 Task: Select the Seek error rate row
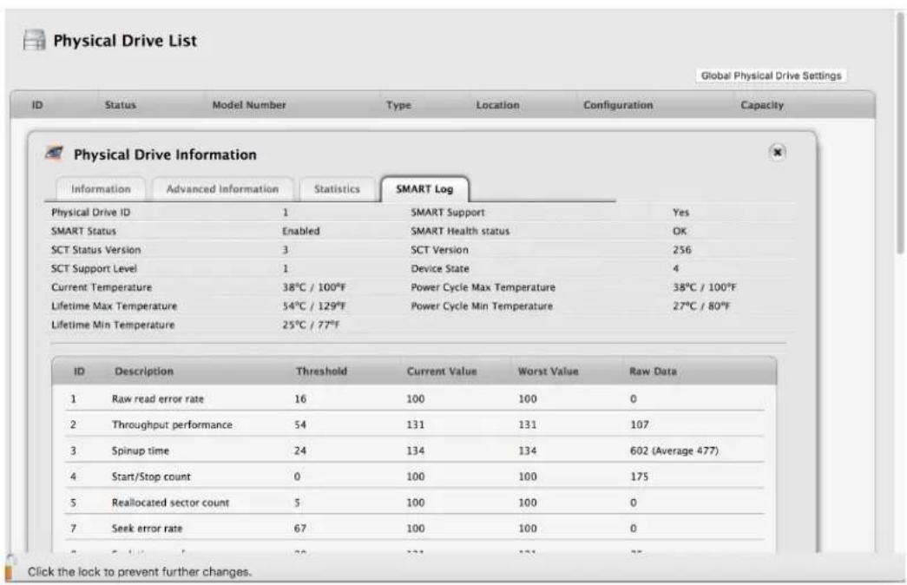tap(414, 529)
